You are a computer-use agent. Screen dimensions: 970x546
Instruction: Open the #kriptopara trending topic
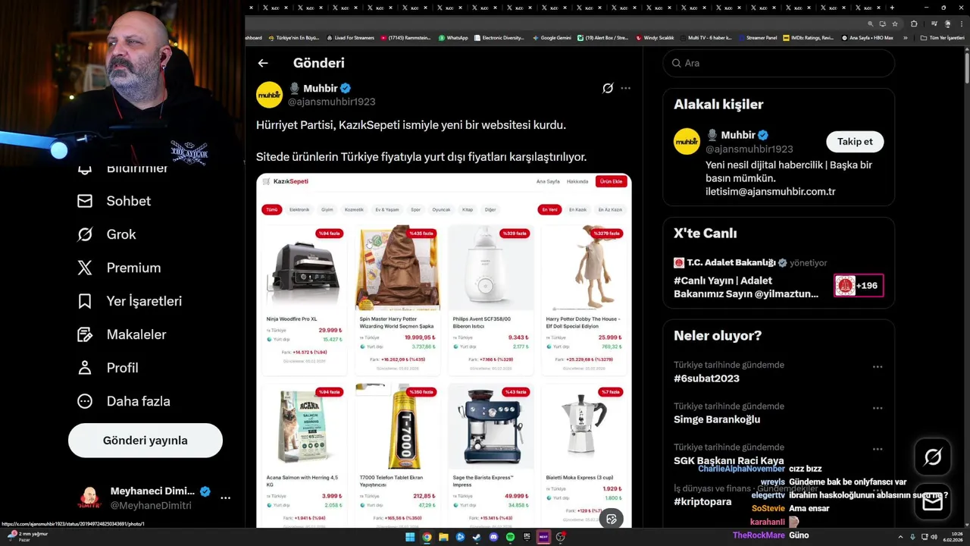(702, 501)
